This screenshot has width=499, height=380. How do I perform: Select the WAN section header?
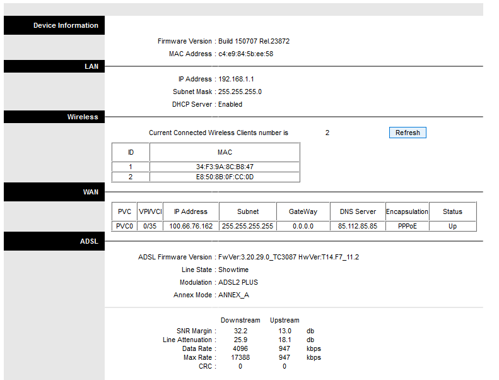tap(54, 192)
